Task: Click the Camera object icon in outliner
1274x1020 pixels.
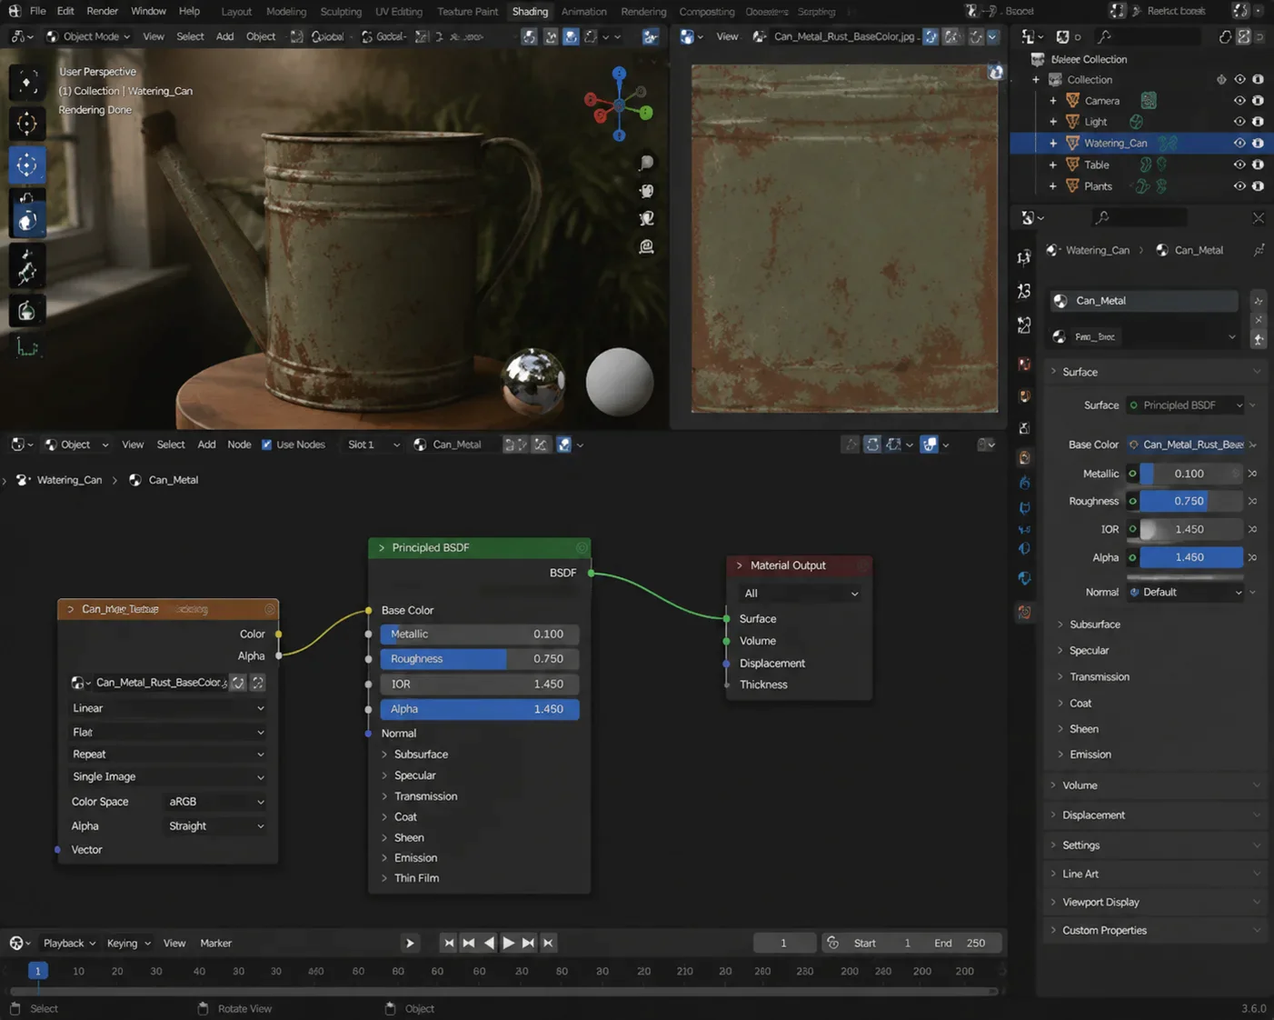Action: click(x=1073, y=100)
